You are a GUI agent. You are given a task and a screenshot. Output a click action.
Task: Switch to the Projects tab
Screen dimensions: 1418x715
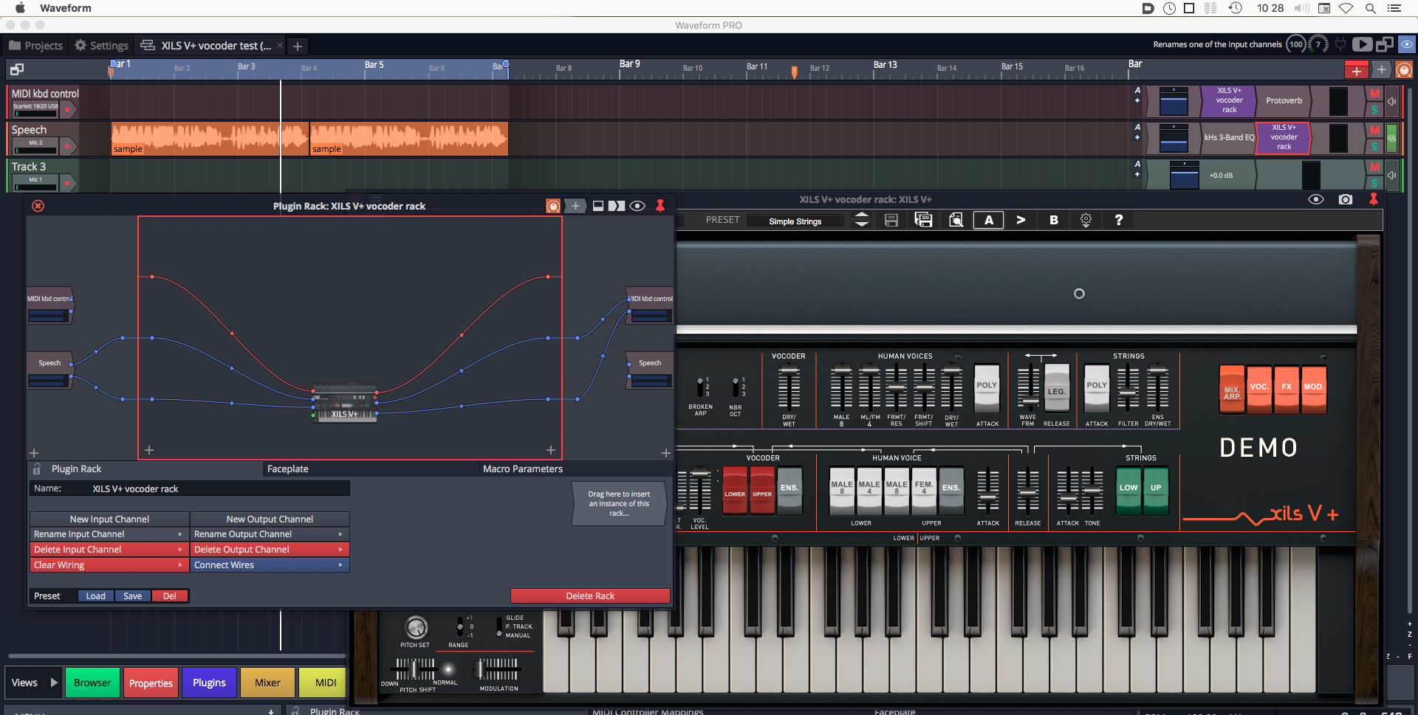click(35, 46)
